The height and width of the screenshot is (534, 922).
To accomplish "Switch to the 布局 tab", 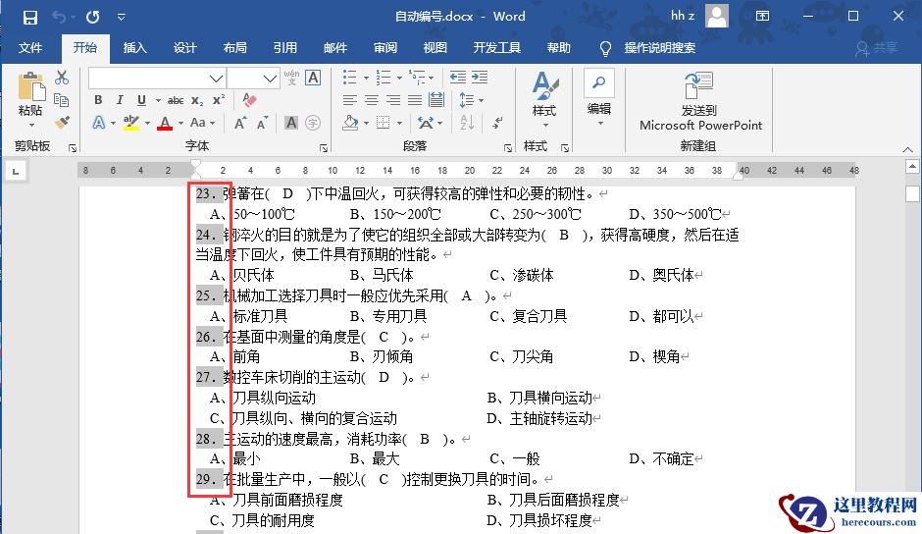I will pyautogui.click(x=234, y=48).
